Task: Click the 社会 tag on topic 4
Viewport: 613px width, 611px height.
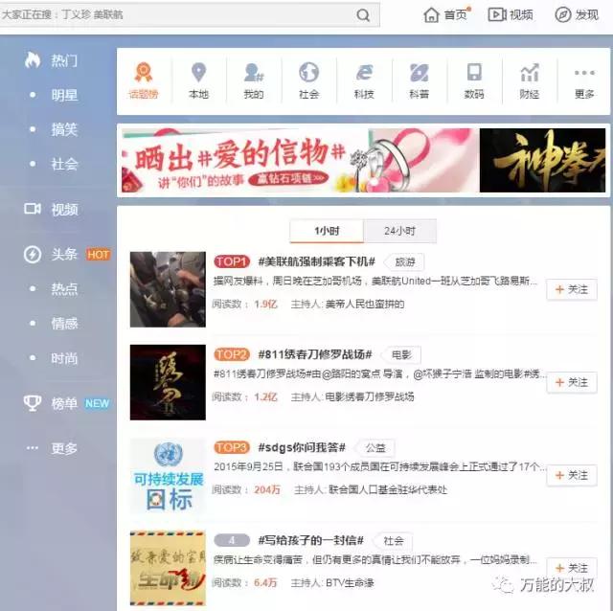Action: [393, 541]
